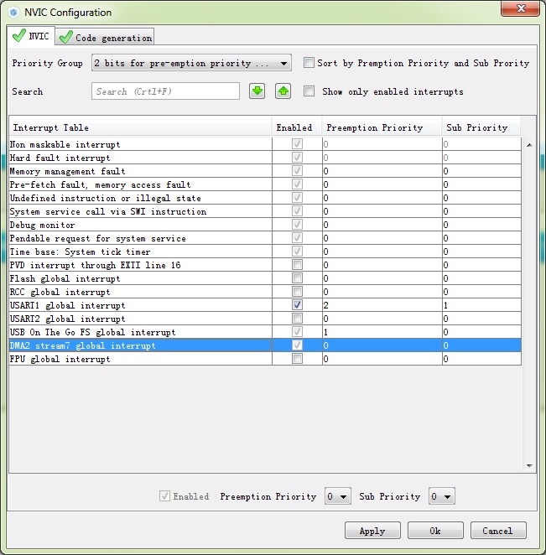Screen dimensions: 546x555
Task: Uncheck the USART1 global interrupt checkbox
Action: click(x=297, y=305)
